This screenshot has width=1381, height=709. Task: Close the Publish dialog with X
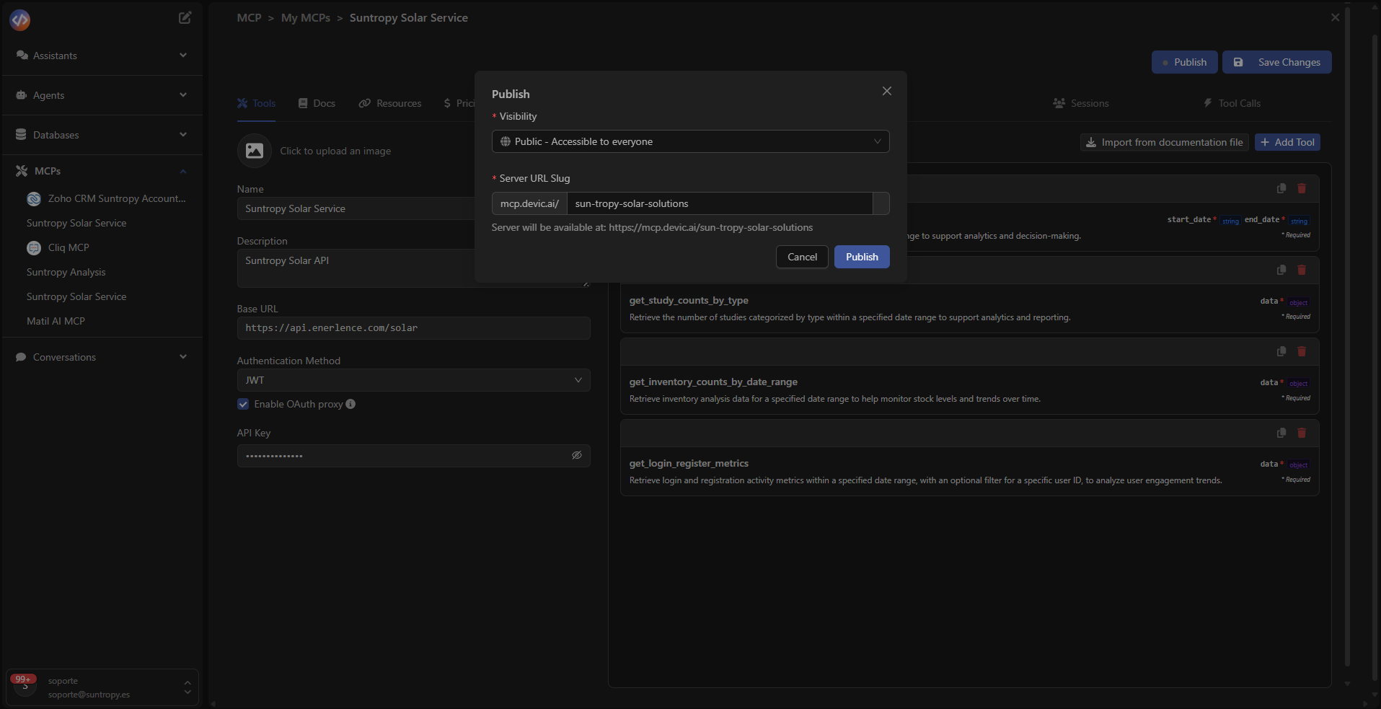887,91
